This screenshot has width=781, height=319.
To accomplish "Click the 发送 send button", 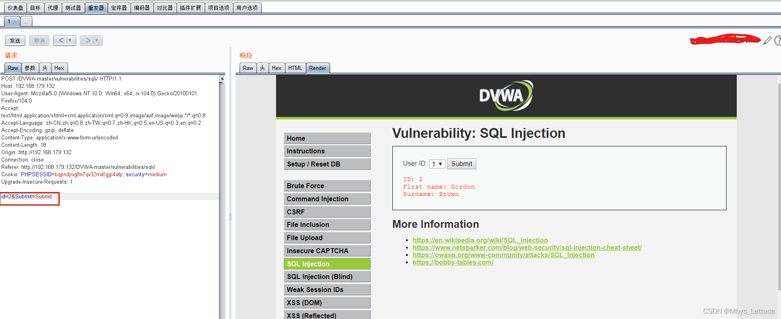I will [15, 40].
